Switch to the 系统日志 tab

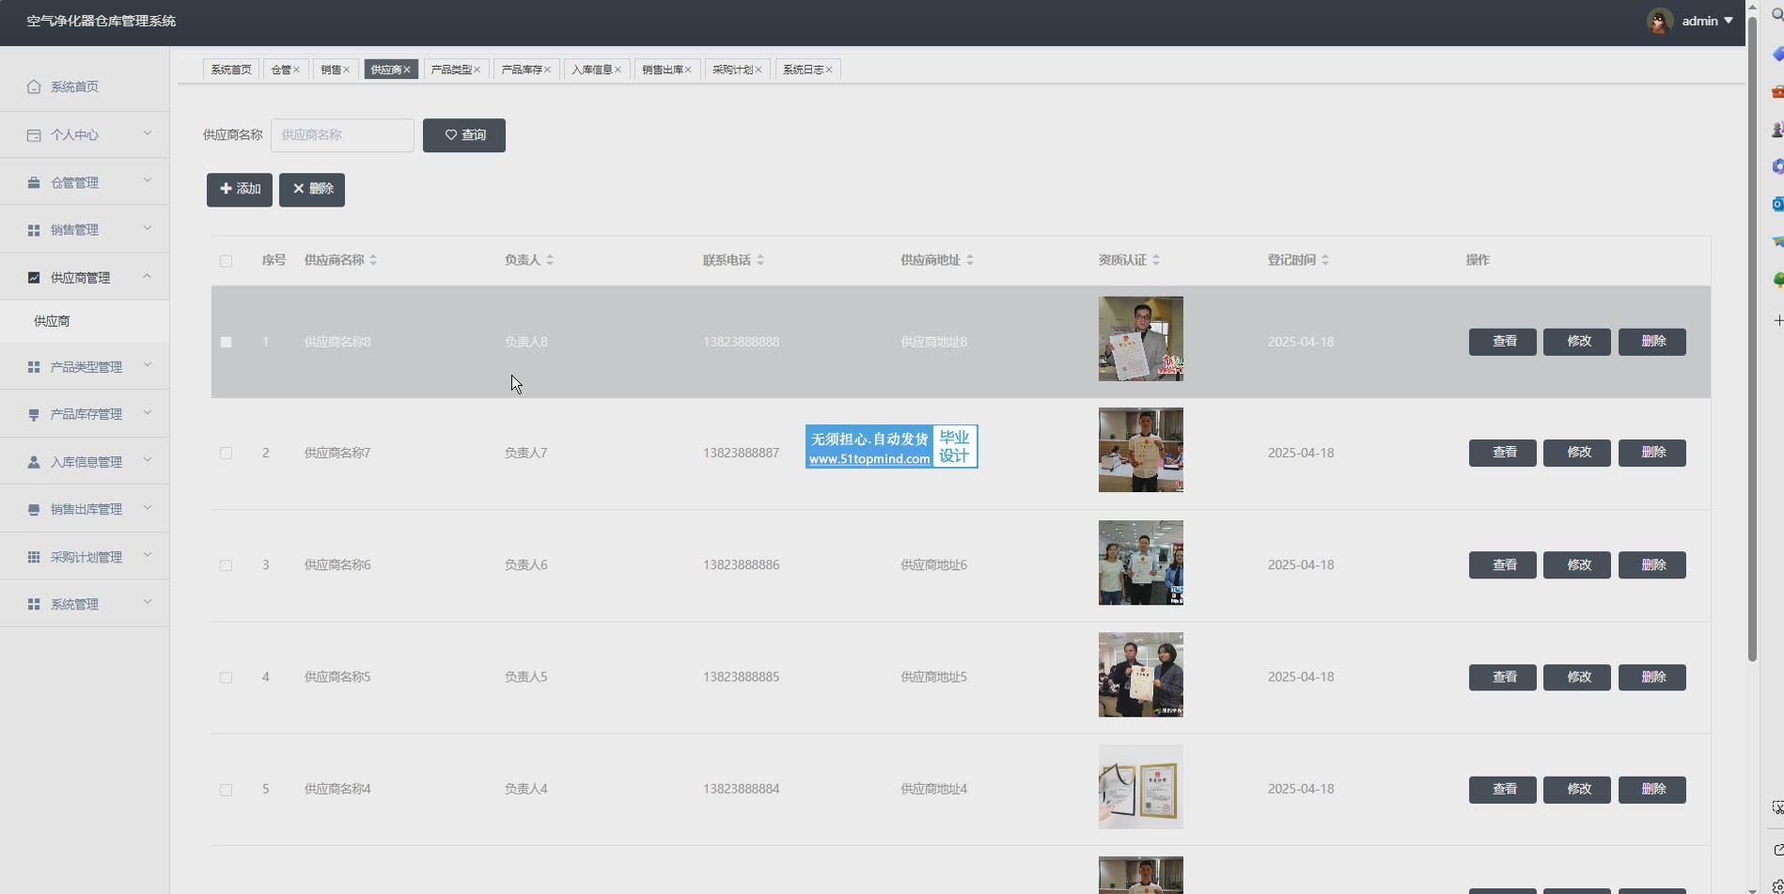(802, 69)
